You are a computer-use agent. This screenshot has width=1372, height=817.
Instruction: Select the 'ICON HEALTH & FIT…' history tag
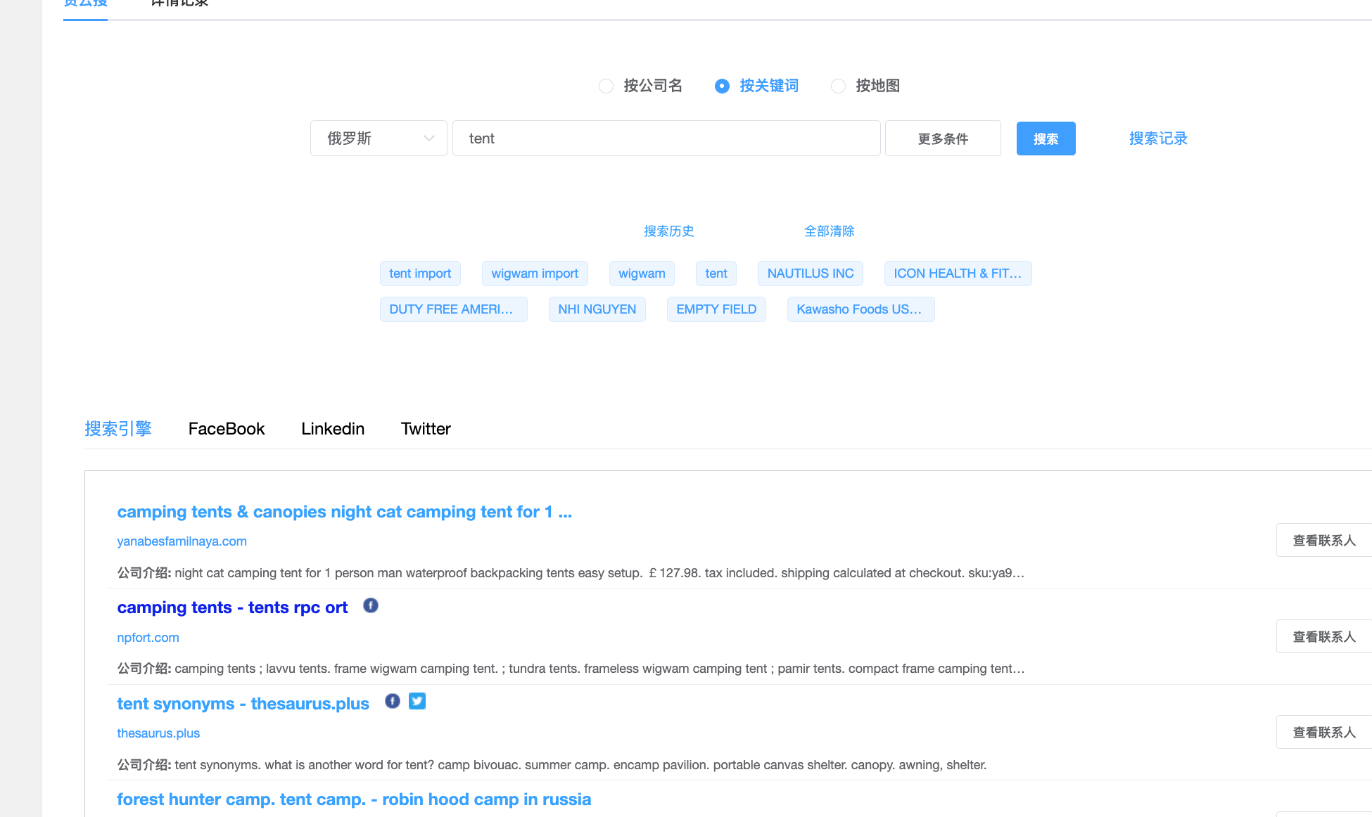point(958,274)
